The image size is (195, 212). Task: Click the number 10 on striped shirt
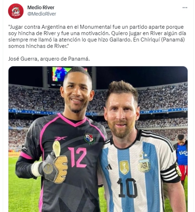(127, 188)
